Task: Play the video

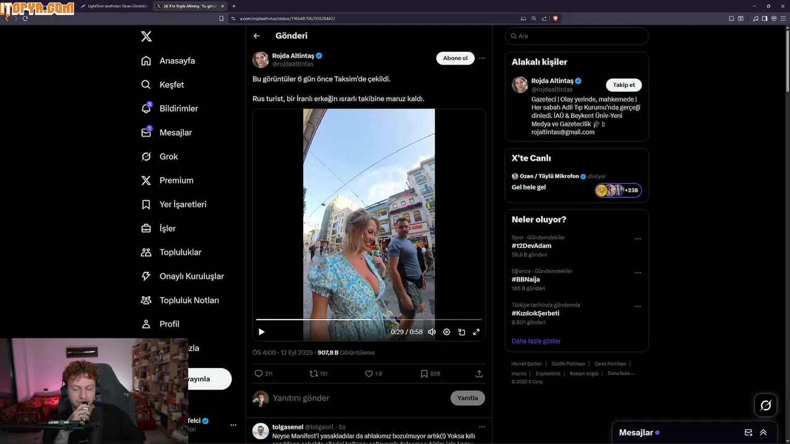Action: (262, 332)
